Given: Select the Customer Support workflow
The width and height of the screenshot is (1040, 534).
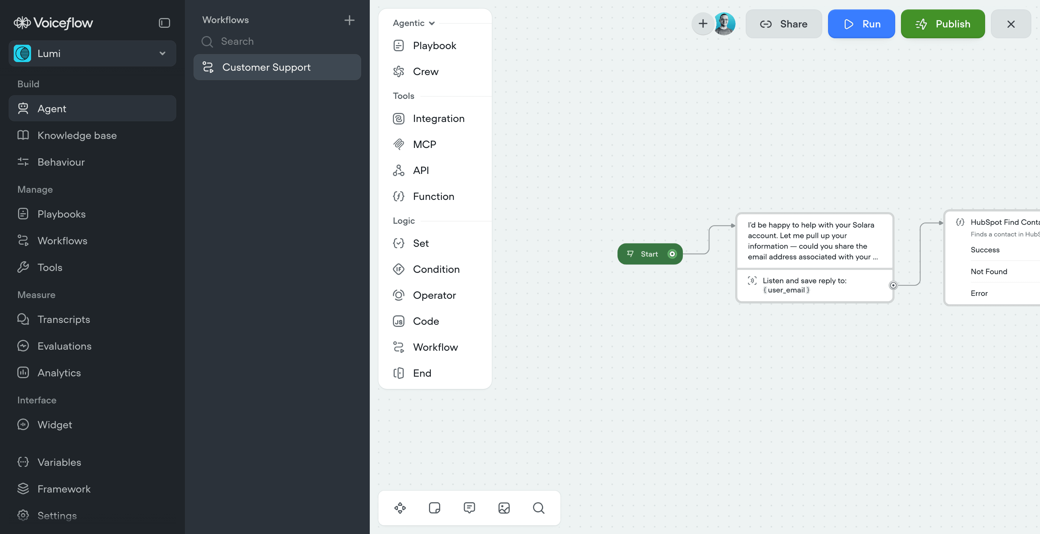Looking at the screenshot, I should (x=277, y=67).
